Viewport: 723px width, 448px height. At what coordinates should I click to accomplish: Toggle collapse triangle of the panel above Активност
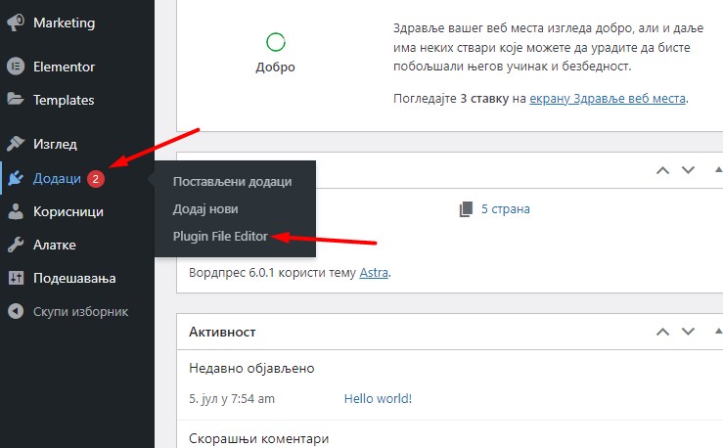(718, 169)
